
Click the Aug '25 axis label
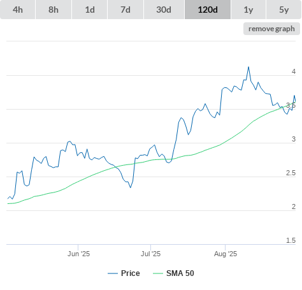226,254
